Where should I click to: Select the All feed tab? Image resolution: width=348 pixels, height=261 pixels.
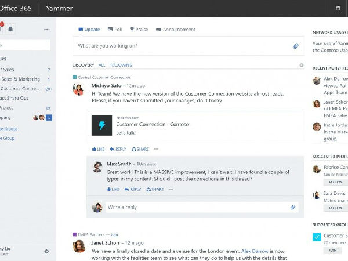(101, 65)
